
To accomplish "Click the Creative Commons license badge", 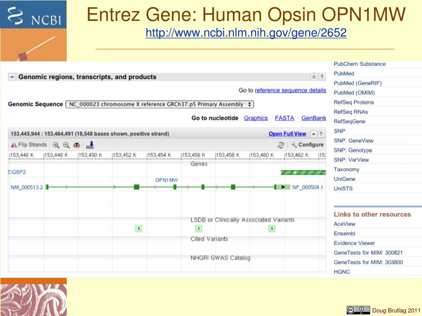I will pos(358,310).
